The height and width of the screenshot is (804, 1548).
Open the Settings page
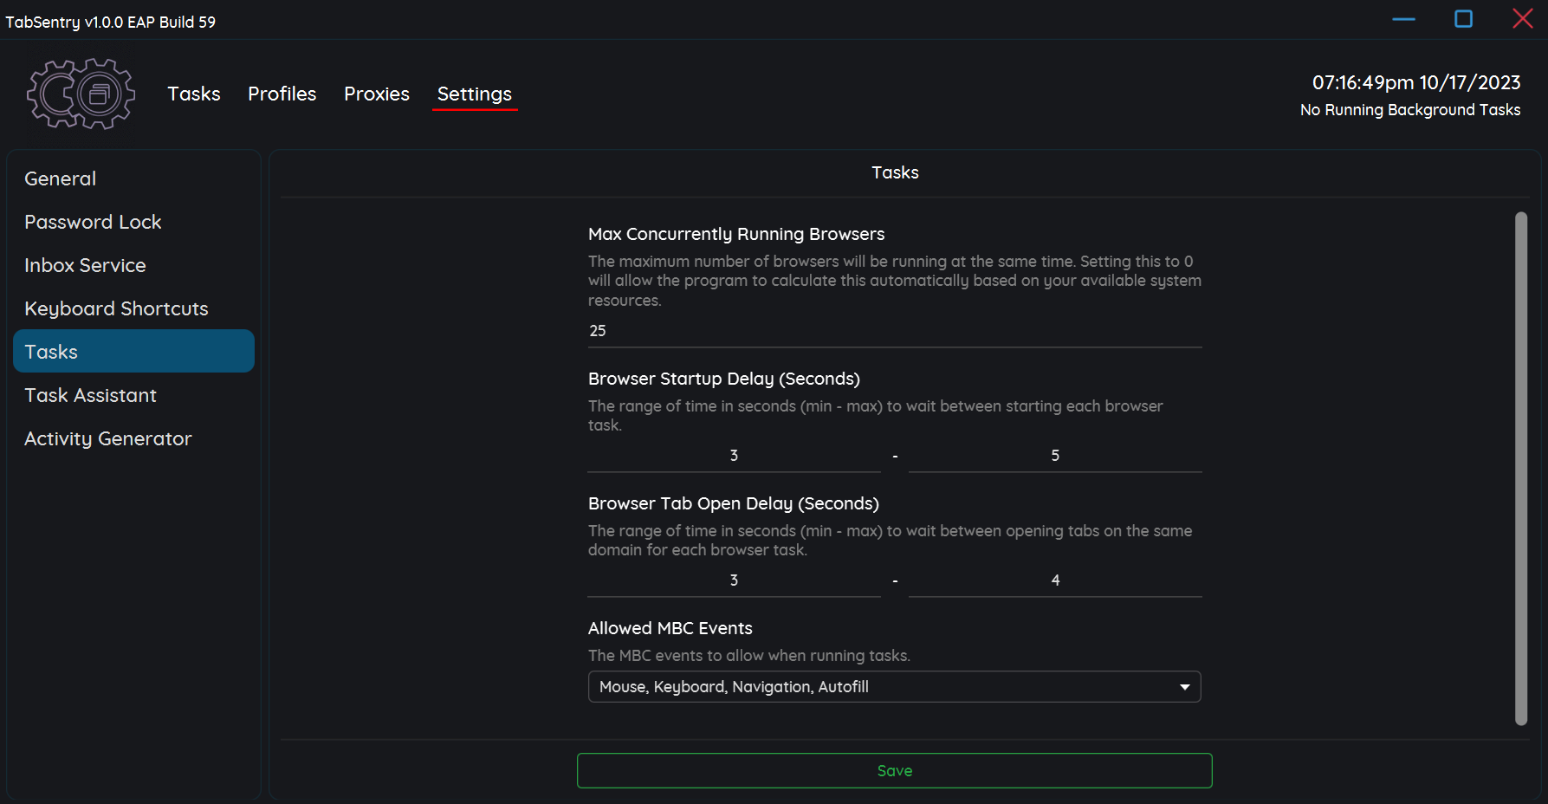tap(475, 94)
